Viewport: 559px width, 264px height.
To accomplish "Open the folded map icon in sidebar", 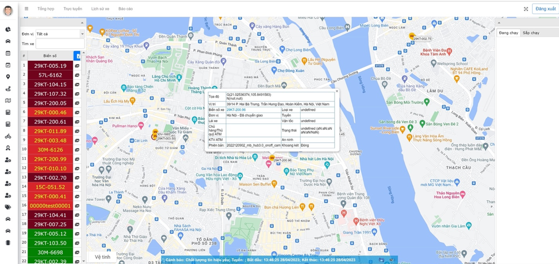I will [x=8, y=101].
